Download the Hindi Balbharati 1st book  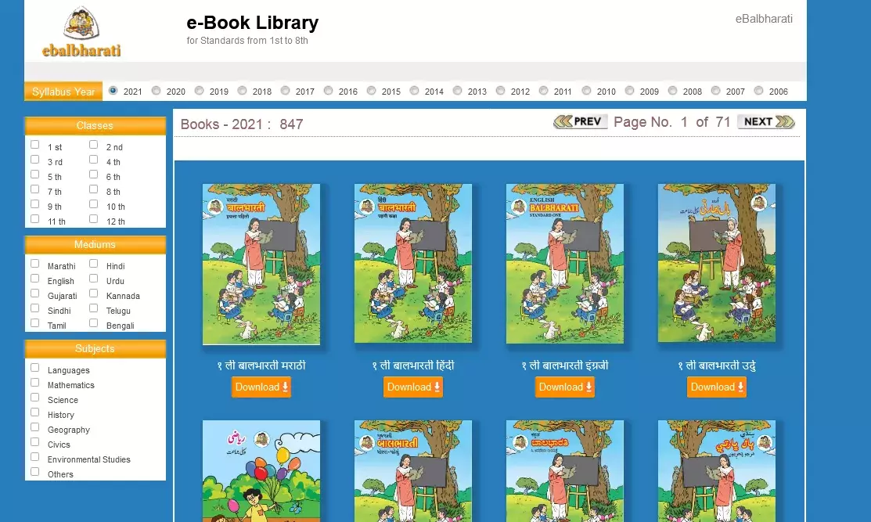(x=412, y=387)
